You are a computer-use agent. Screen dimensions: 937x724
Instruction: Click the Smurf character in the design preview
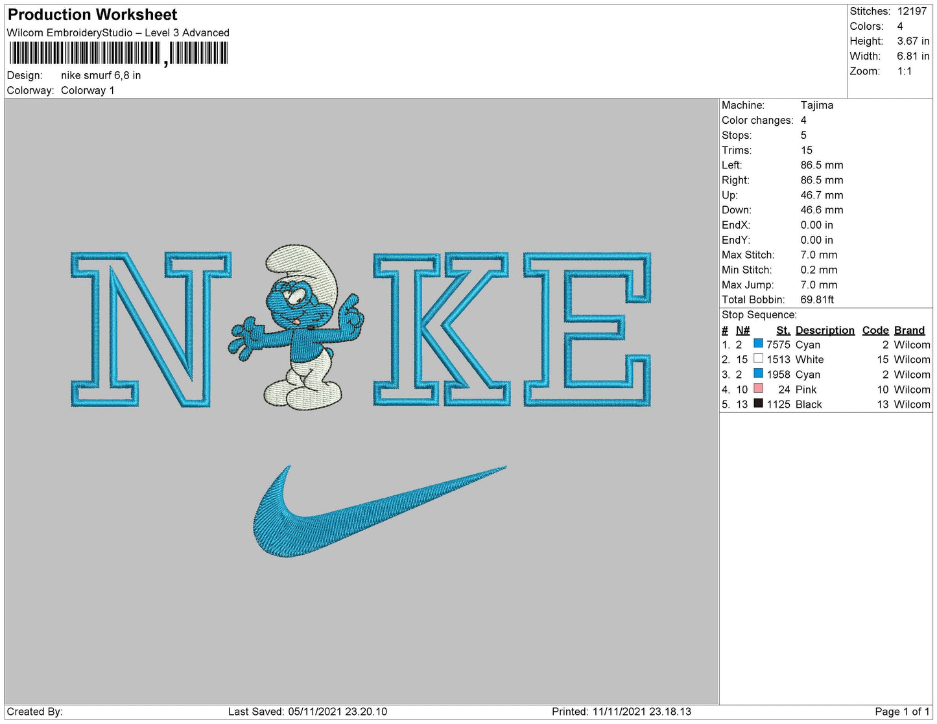click(x=296, y=327)
